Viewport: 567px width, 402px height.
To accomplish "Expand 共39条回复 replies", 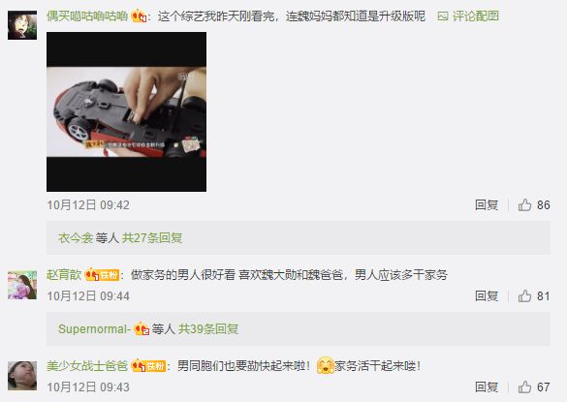I will (x=208, y=329).
